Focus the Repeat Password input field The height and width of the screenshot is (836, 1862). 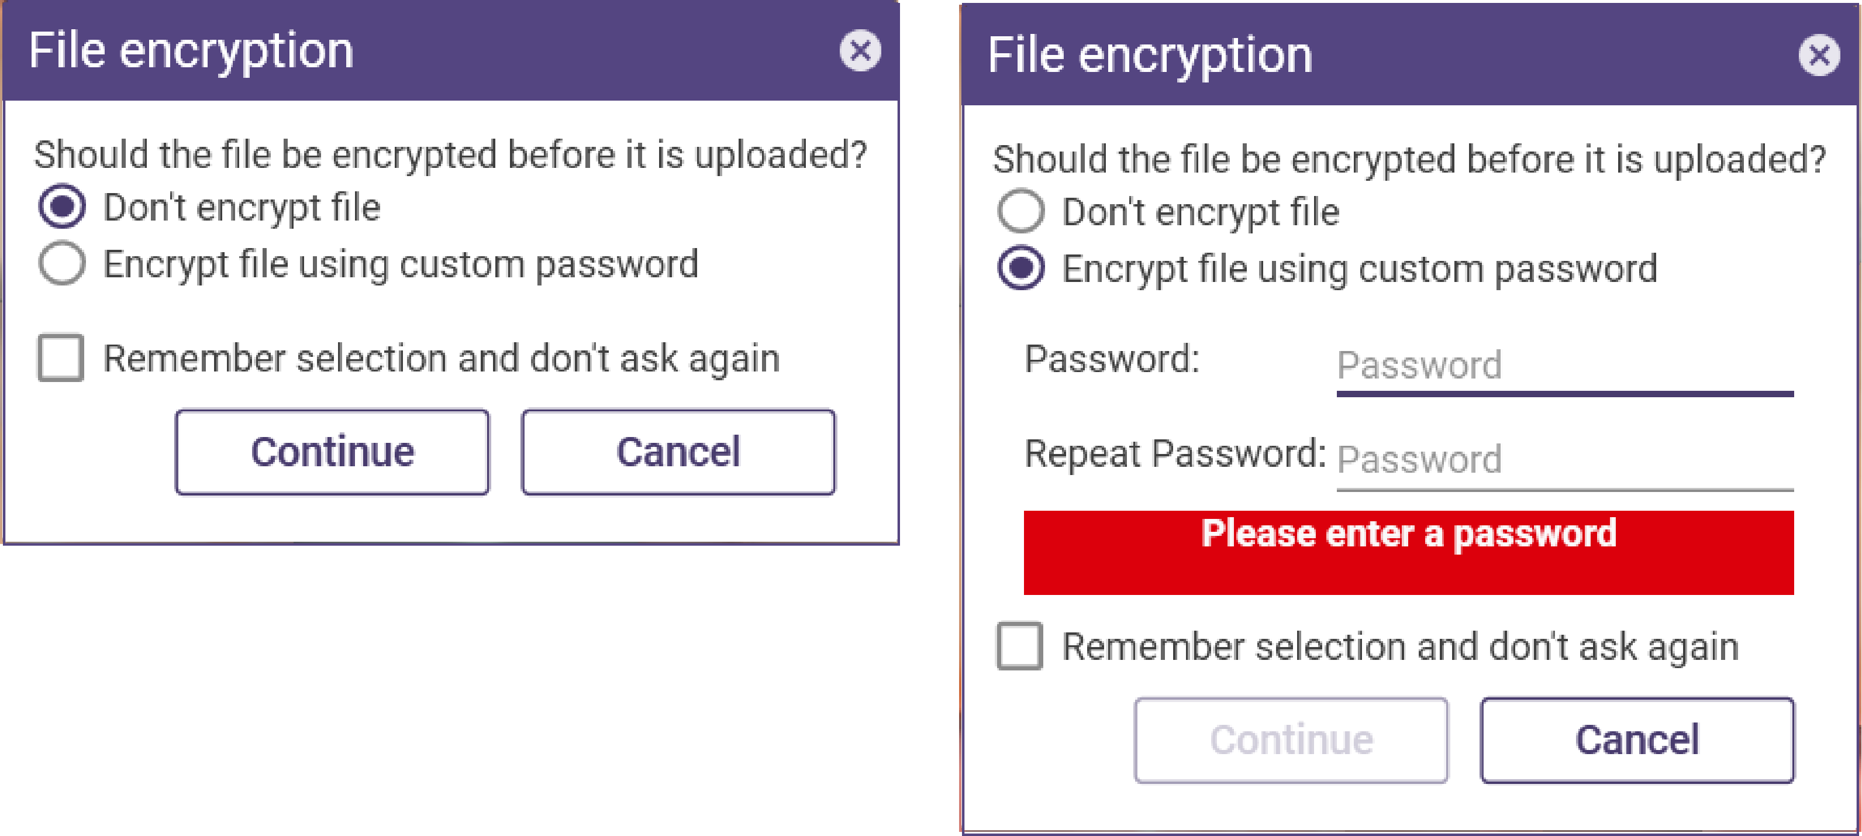(1565, 460)
